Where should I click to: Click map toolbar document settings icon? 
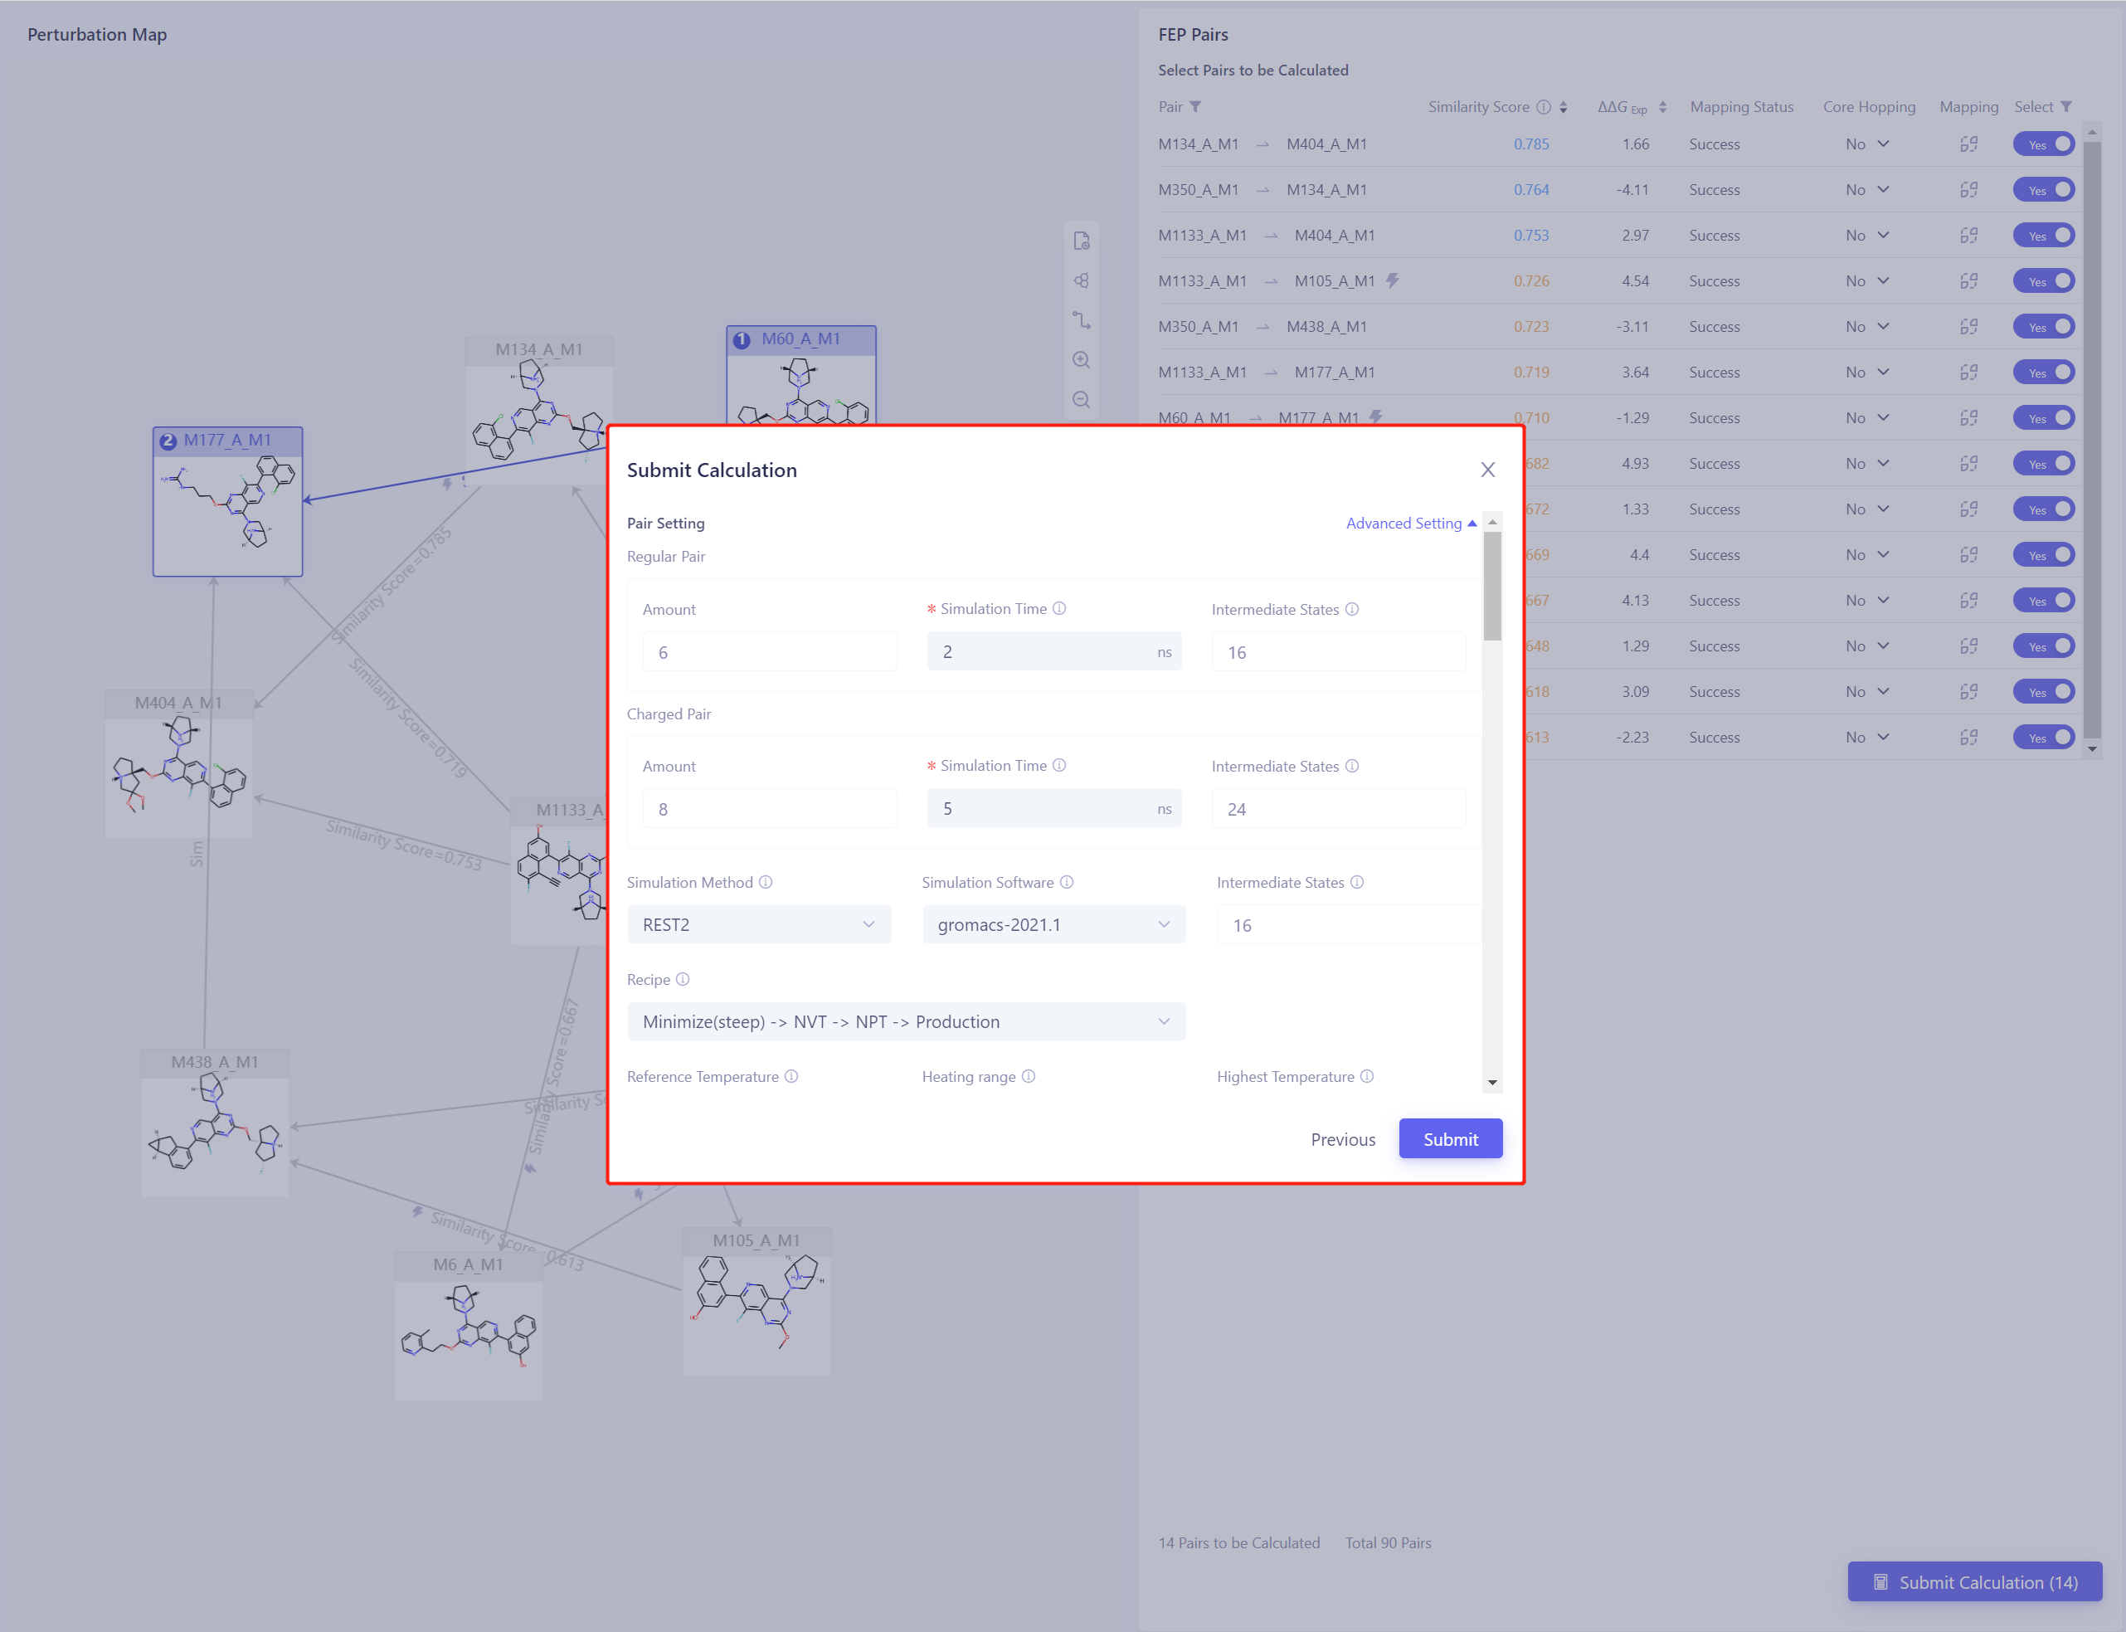1081,241
